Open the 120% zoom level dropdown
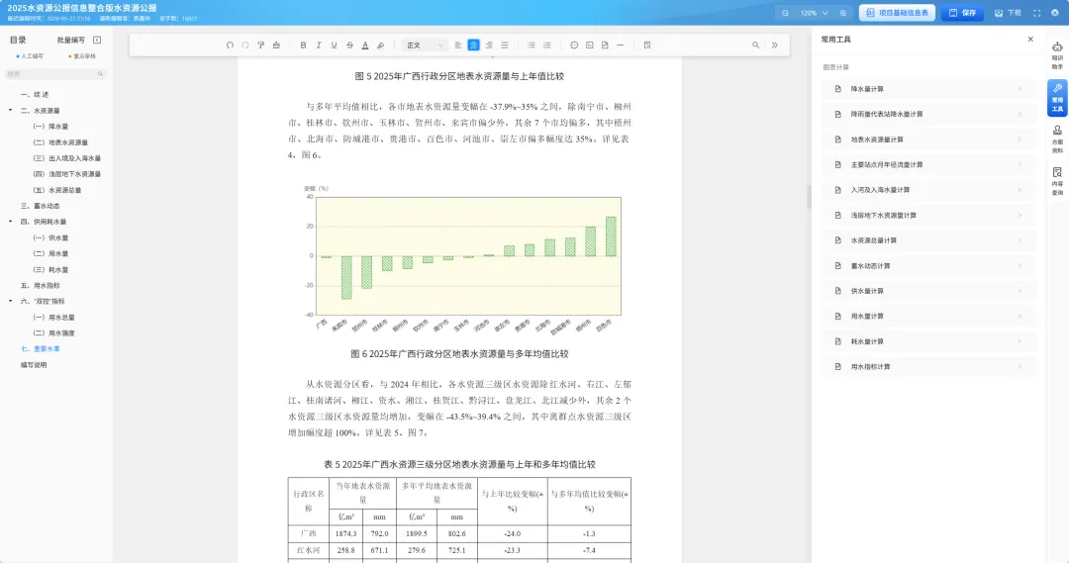Viewport: 1069px width, 563px height. 814,13
